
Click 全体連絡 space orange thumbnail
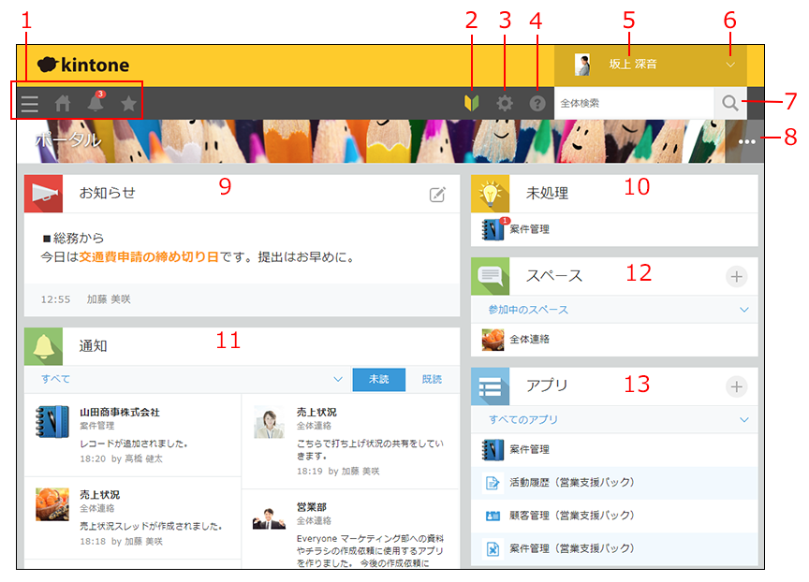pos(493,340)
